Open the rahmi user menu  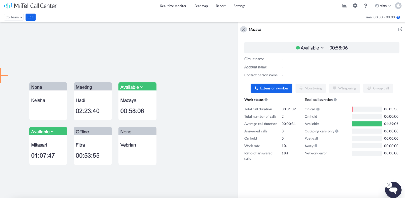pyautogui.click(x=383, y=6)
